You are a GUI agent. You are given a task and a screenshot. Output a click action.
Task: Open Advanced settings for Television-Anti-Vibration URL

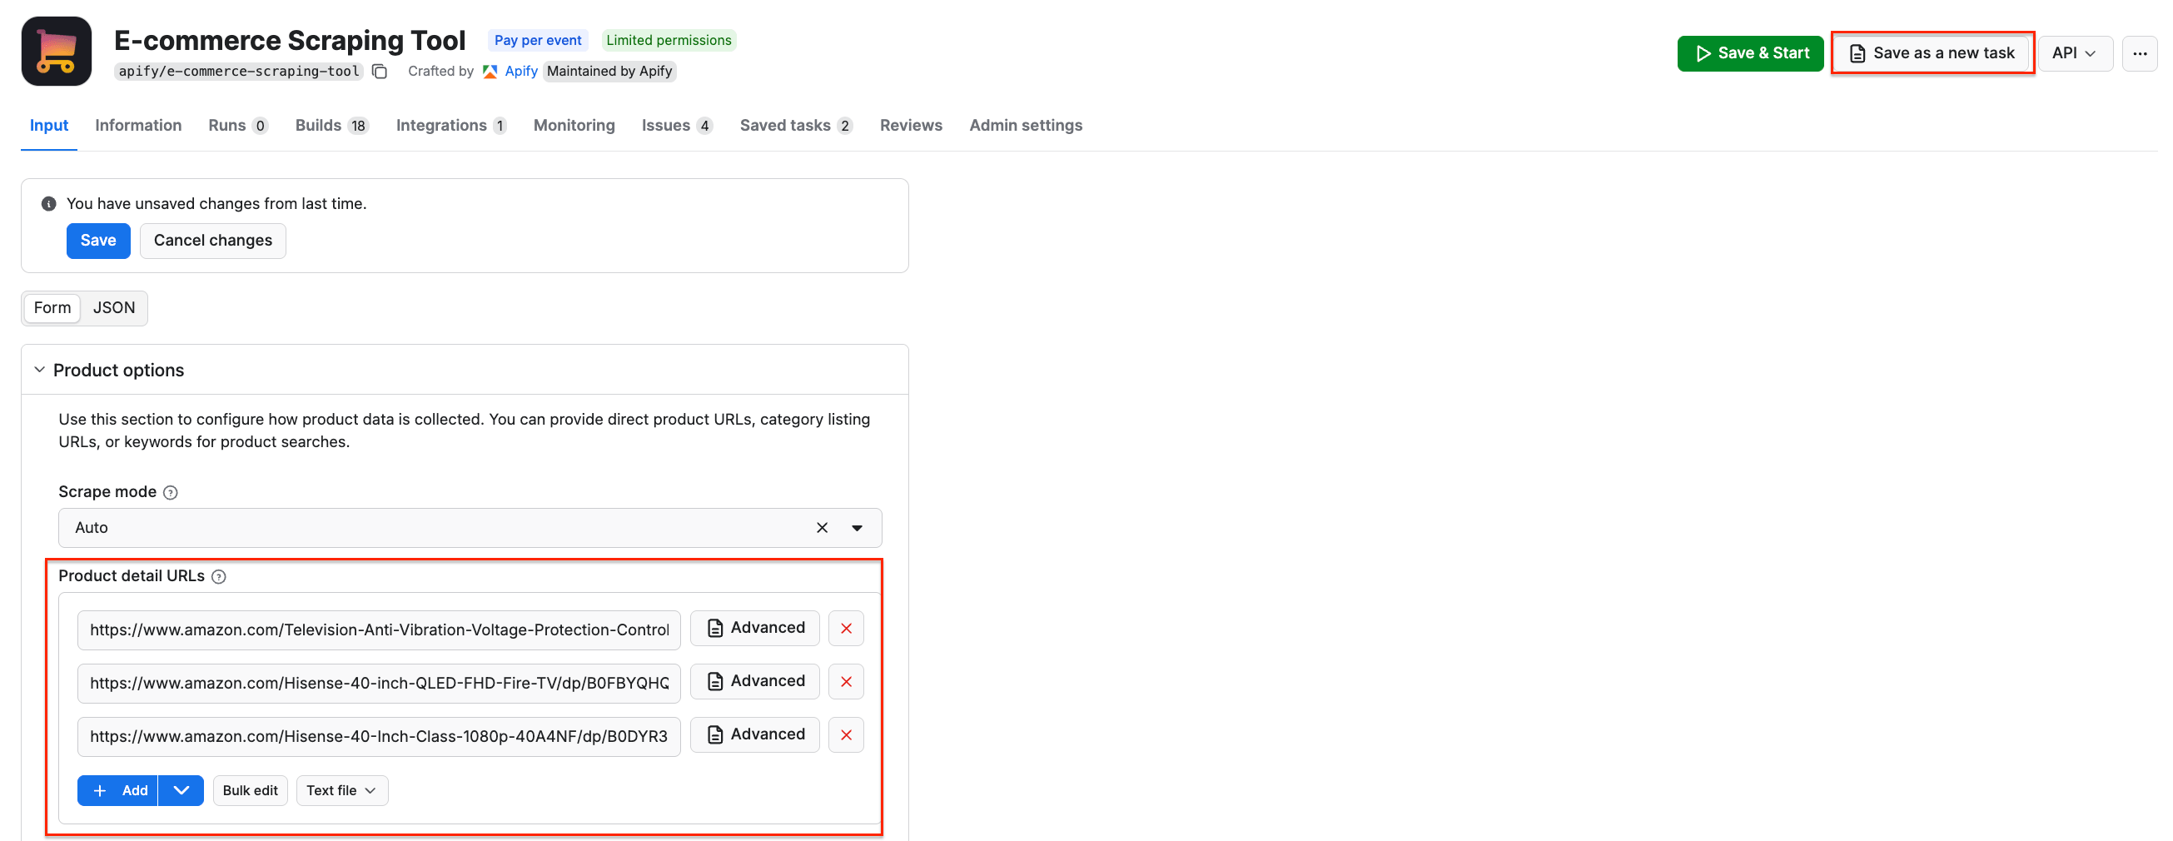point(755,629)
